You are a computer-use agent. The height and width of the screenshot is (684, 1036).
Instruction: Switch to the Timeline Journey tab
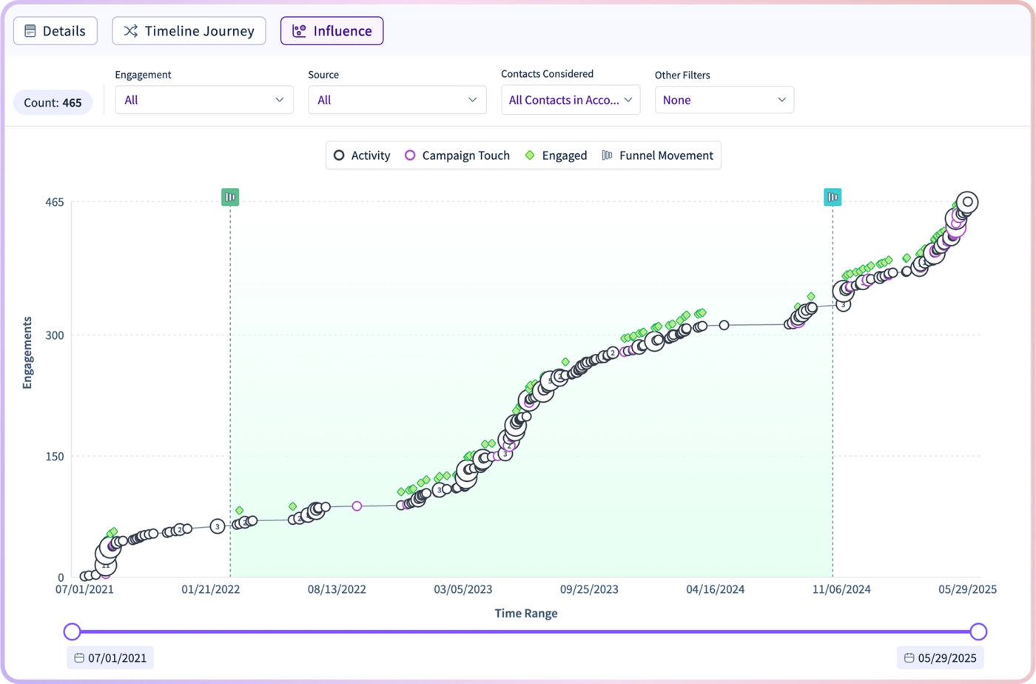pos(189,31)
